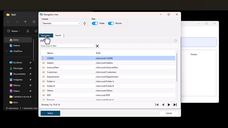Select the AutocadTest row name

click(53, 68)
